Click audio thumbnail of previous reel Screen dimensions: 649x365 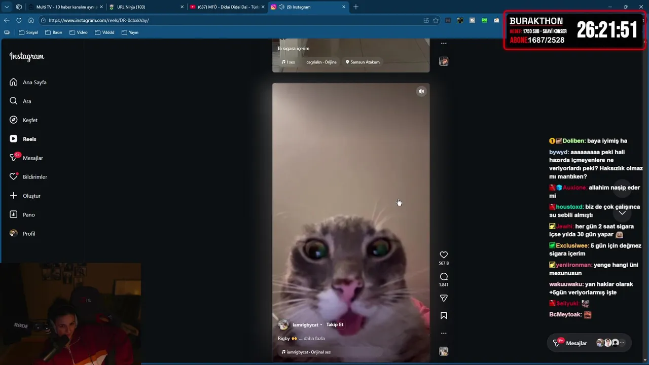[x=444, y=61]
